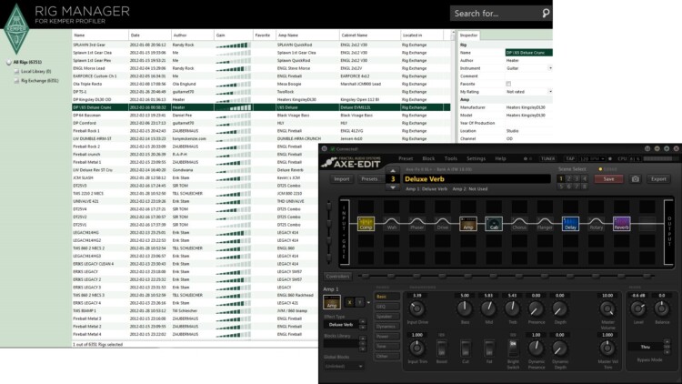Select the Drive block in the signal chain
The height and width of the screenshot is (384, 682).
click(x=442, y=224)
